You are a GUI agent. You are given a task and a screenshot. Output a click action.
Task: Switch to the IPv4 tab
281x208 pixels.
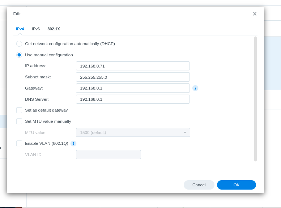coord(20,29)
